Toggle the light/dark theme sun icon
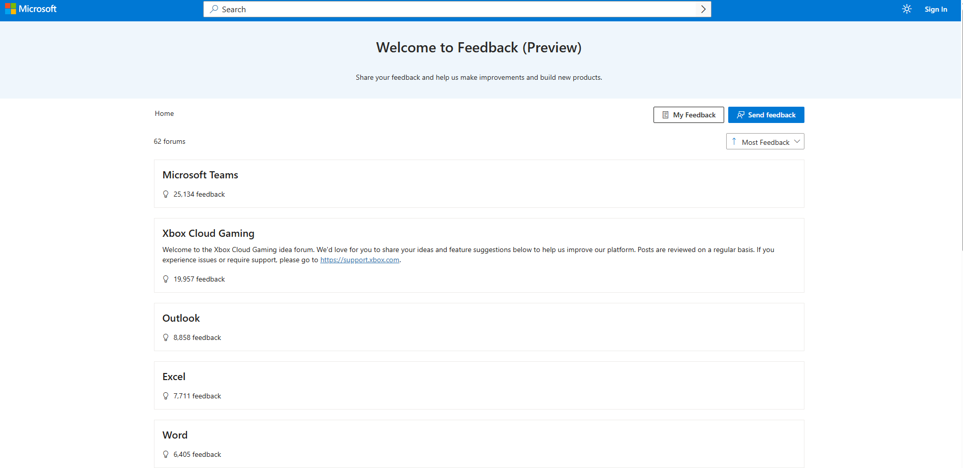This screenshot has height=468, width=963. click(x=907, y=9)
